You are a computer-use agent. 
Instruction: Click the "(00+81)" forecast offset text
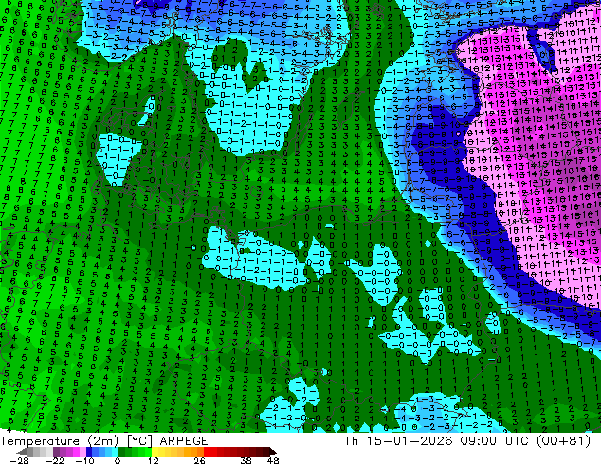tap(563, 441)
